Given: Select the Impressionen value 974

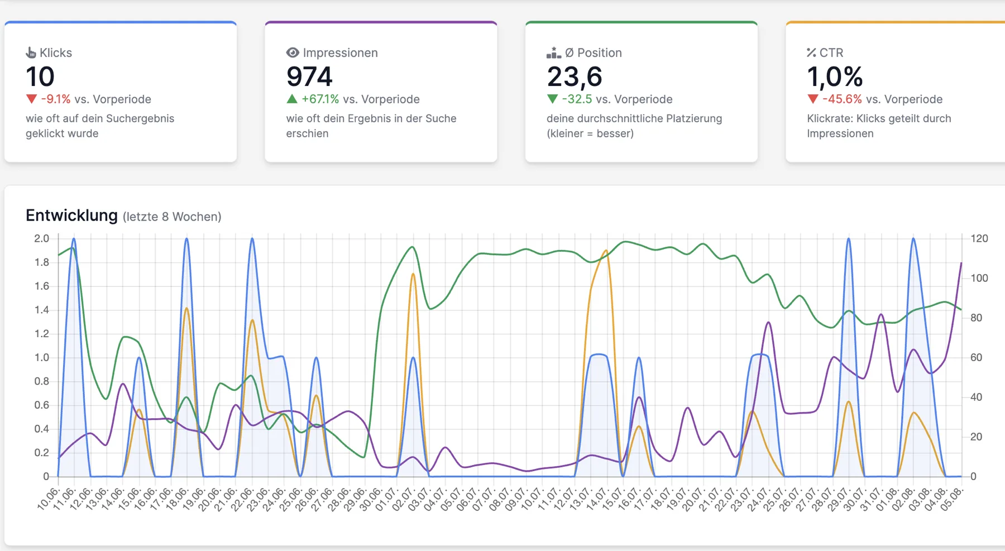Looking at the screenshot, I should (309, 76).
